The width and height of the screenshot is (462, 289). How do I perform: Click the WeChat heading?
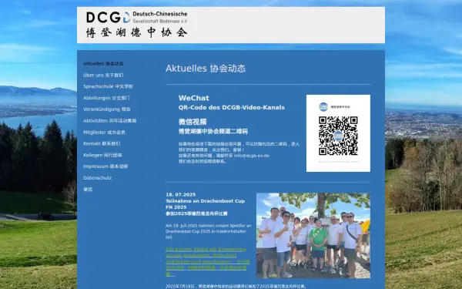coord(193,98)
